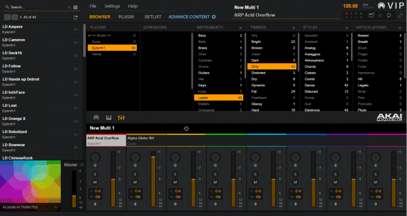The height and width of the screenshot is (216, 407).
Task: Add a new Timbres tag with plus
Action: pyautogui.click(x=294, y=28)
